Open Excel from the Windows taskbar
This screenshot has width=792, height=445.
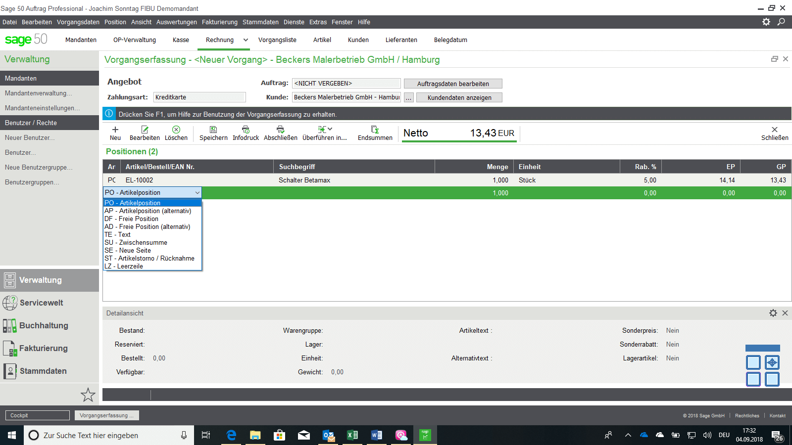click(x=352, y=435)
